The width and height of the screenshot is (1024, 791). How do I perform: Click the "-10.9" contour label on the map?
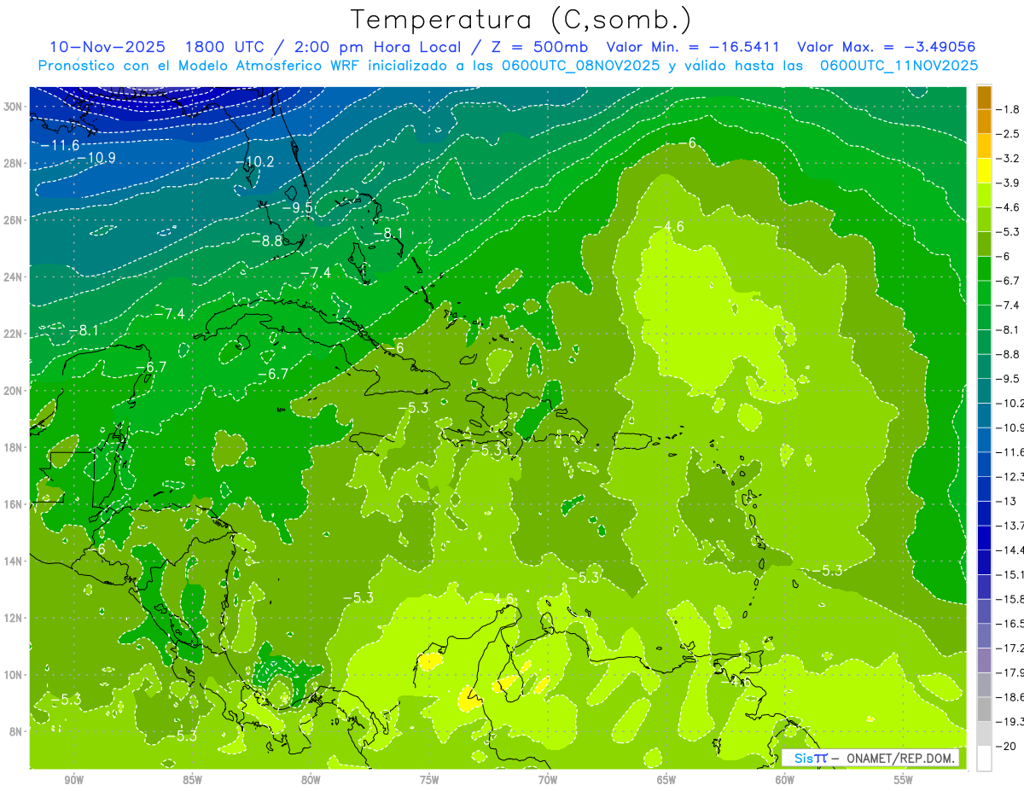(x=96, y=158)
